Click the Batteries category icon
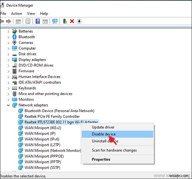The height and width of the screenshot is (179, 192). pyautogui.click(x=15, y=31)
